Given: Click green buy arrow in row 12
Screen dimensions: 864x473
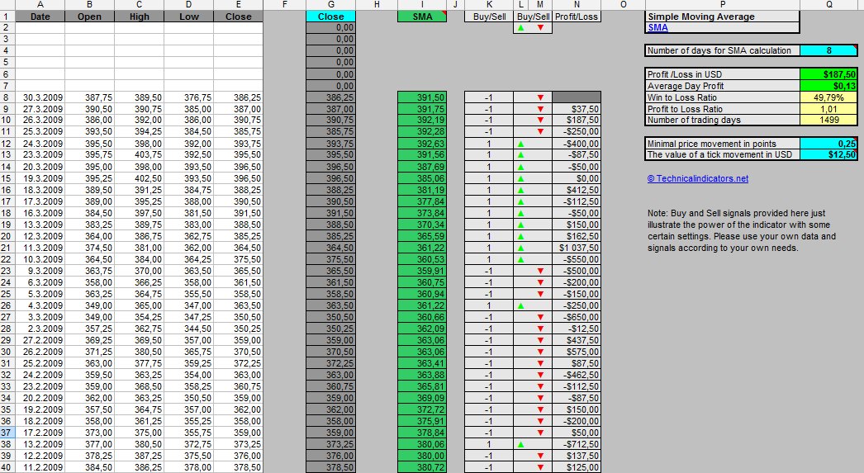Looking at the screenshot, I should [521, 144].
